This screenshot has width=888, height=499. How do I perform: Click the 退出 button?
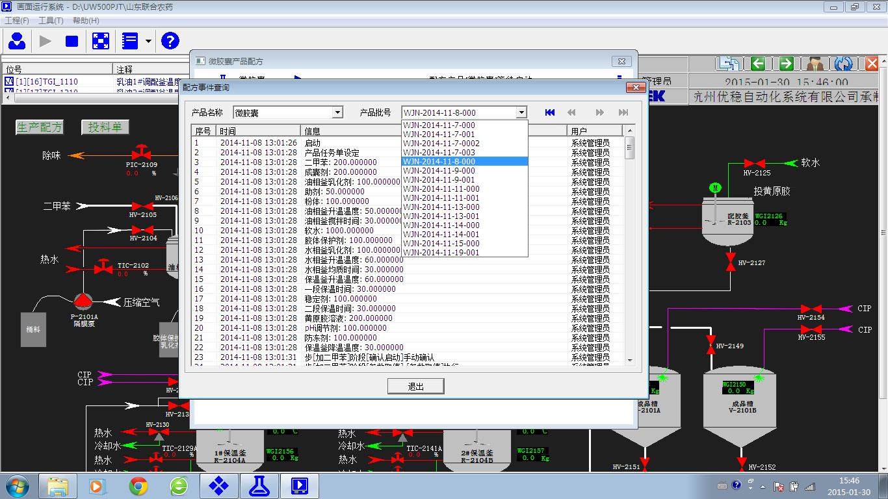(x=416, y=387)
